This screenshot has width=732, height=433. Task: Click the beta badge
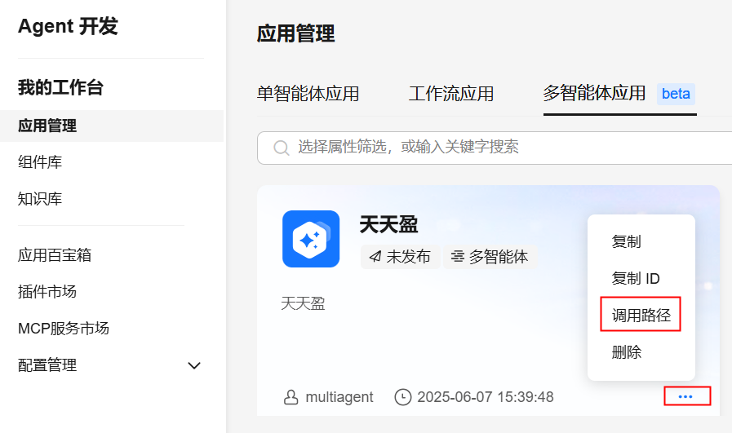coord(676,94)
